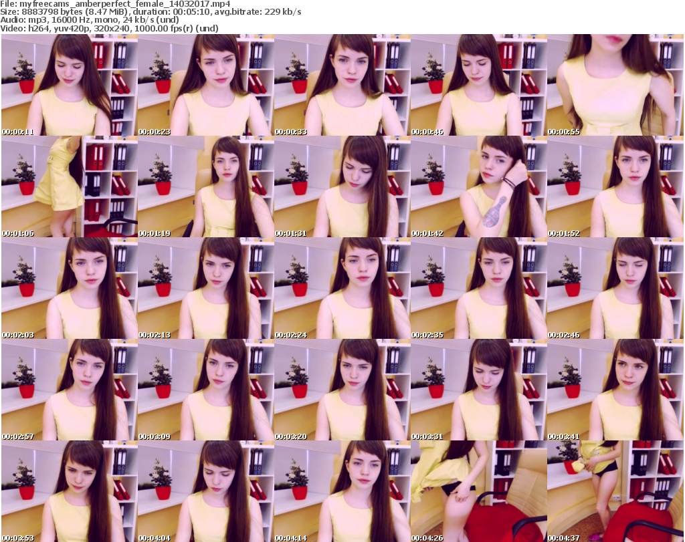685x542 pixels.
Task: Select the 00:04:37 thumbnail
Action: (x=615, y=491)
